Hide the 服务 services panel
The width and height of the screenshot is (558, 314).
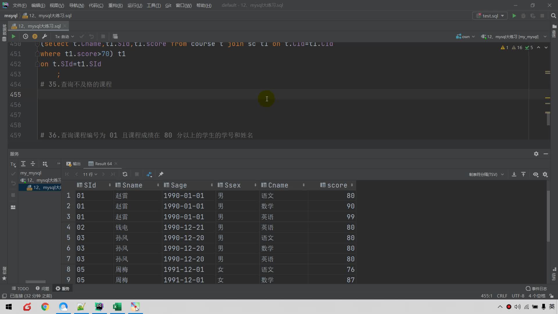(546, 154)
